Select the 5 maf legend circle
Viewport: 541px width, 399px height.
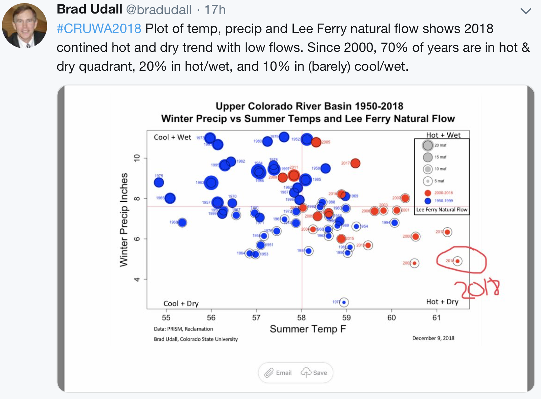point(428,181)
